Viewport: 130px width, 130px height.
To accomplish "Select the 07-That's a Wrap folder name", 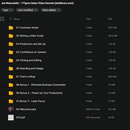I will point(26,77).
